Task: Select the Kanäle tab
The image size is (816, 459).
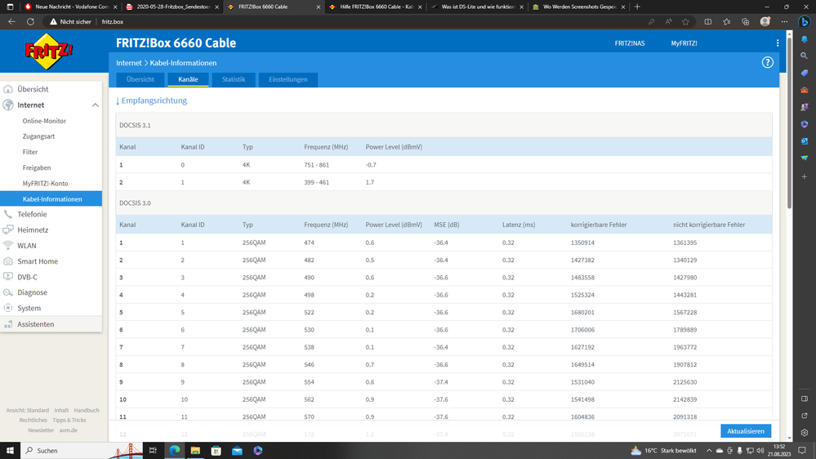Action: pos(188,79)
